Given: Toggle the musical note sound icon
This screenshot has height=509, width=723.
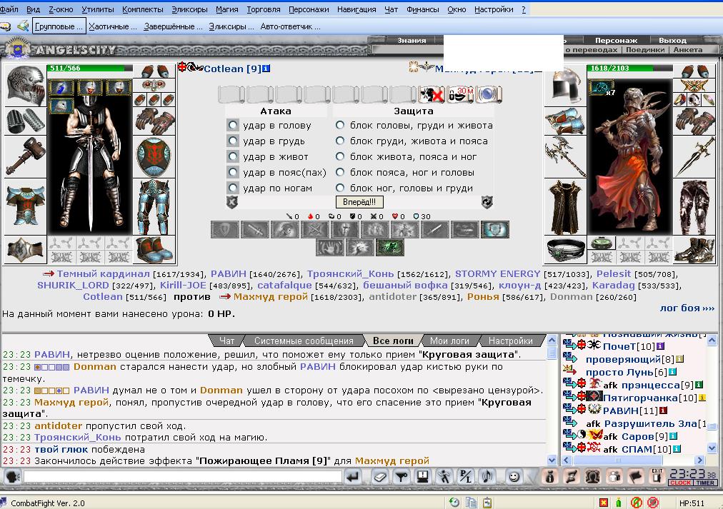Looking at the screenshot, I should click(x=487, y=477).
